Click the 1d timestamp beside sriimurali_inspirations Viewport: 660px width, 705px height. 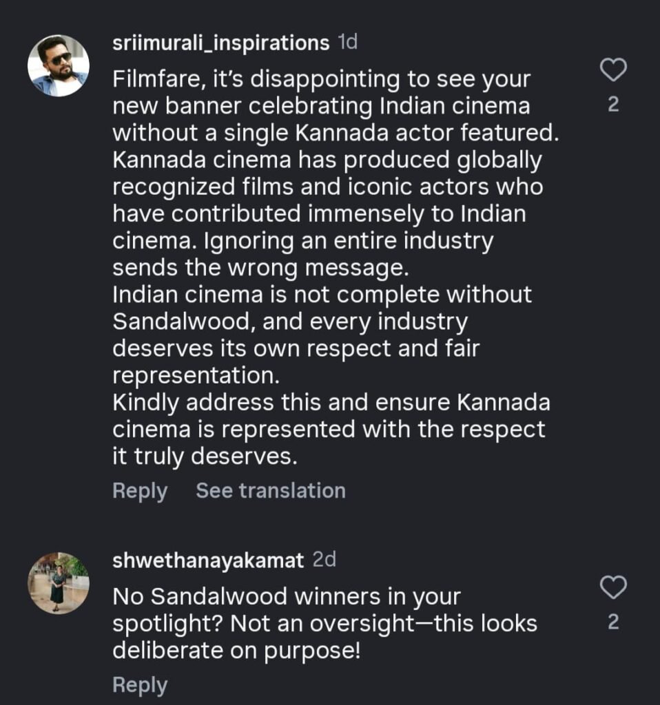pyautogui.click(x=348, y=43)
